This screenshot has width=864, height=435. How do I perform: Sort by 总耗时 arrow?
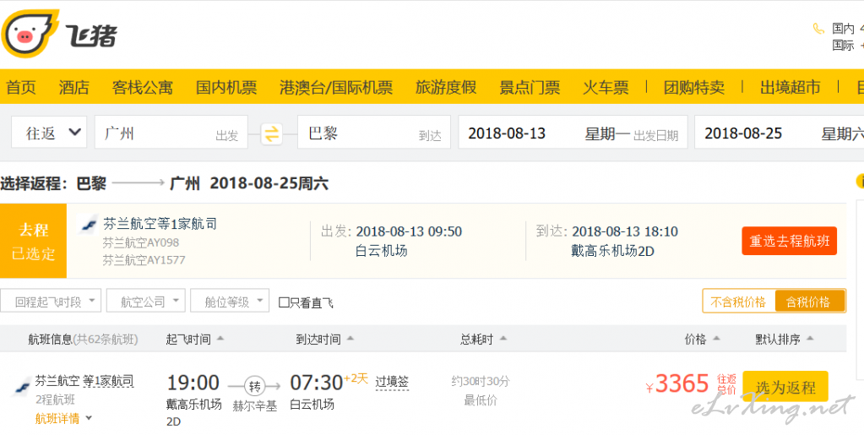pyautogui.click(x=503, y=339)
